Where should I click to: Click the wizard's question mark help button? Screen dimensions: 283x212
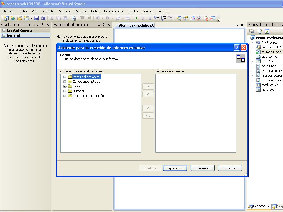point(237,48)
